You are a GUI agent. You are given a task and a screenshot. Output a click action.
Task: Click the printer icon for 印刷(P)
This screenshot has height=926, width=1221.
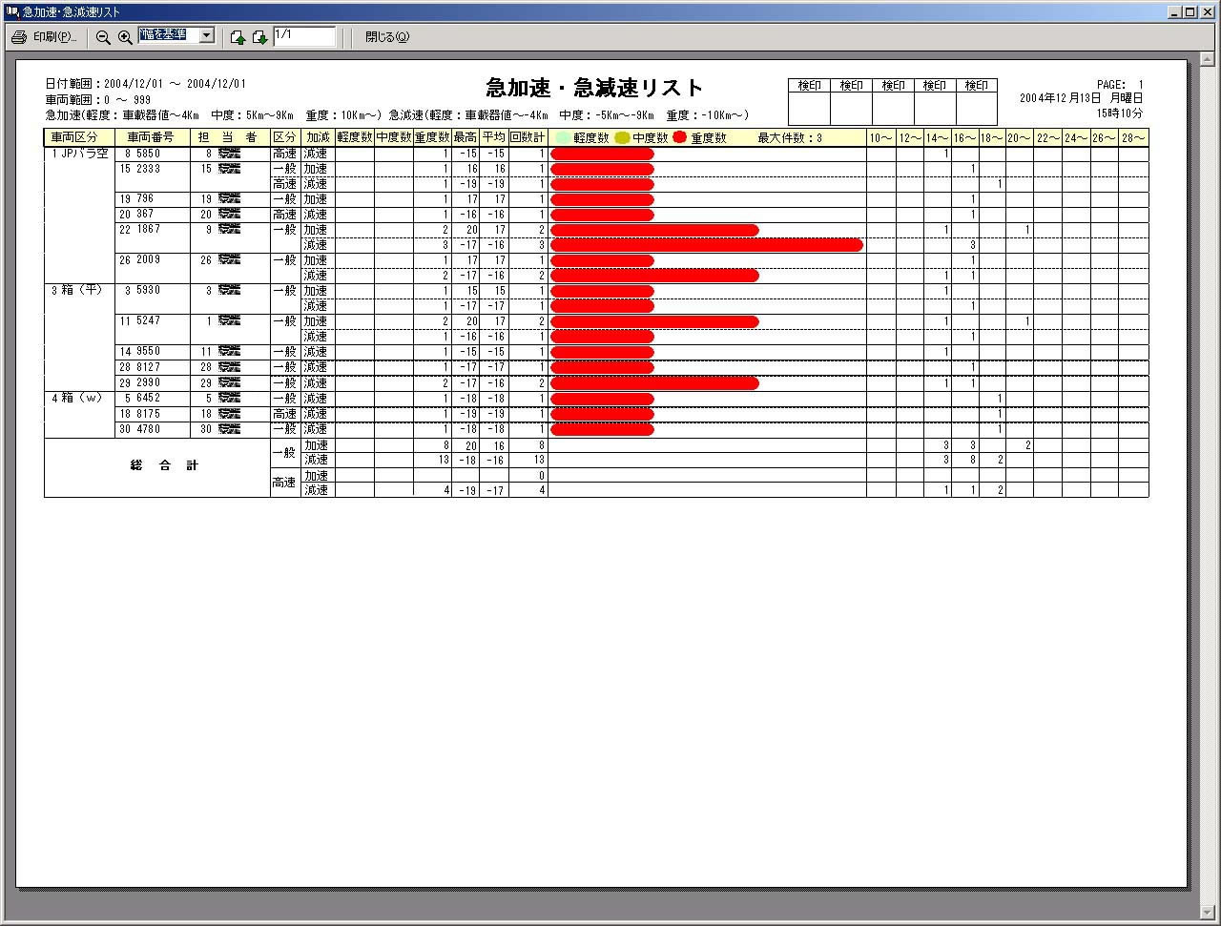tap(19, 37)
